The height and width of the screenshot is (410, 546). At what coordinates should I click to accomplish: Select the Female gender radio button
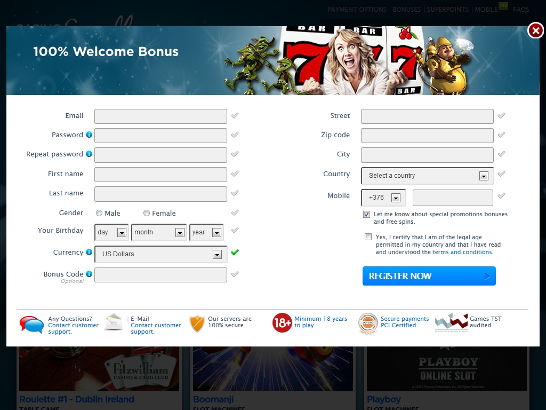coord(147,214)
